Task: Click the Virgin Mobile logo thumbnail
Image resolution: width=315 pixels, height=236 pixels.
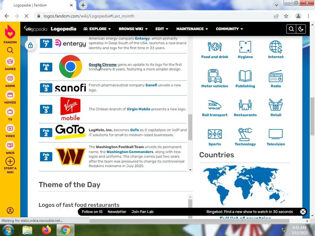Action: 70,109
